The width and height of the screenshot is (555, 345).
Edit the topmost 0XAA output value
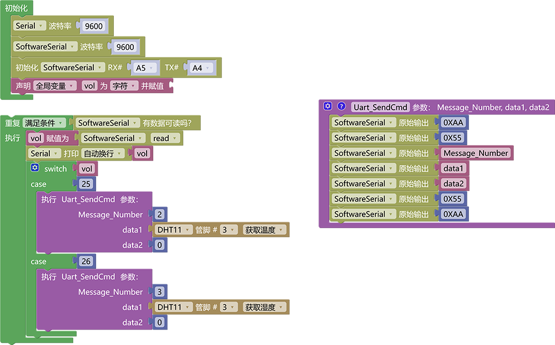point(453,122)
